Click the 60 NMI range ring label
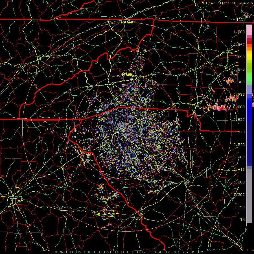This screenshot has height=254, width=254. point(127,75)
